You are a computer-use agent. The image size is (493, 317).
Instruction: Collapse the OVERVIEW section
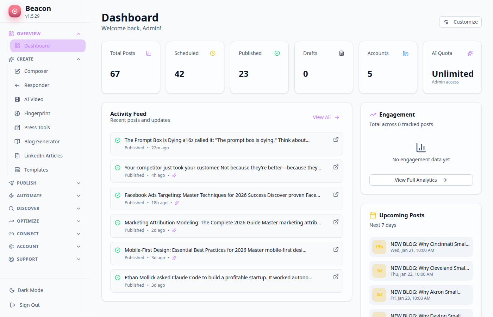[78, 33]
